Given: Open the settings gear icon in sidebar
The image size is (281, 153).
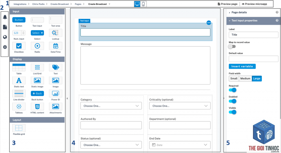Looking at the screenshot, I should coord(5,47).
